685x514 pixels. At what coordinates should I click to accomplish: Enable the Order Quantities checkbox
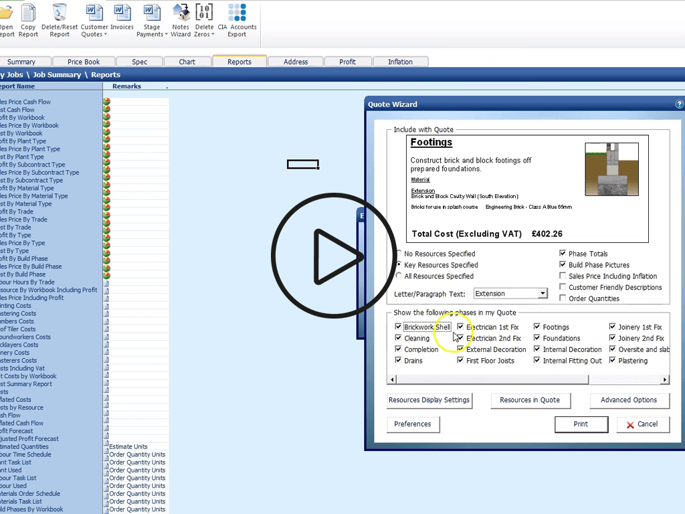563,298
